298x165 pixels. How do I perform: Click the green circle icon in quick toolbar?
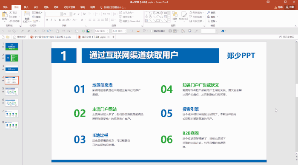click(x=83, y=31)
